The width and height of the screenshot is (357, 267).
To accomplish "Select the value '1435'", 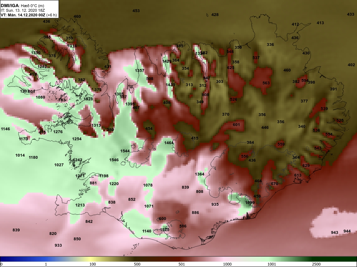I will [x=170, y=85].
